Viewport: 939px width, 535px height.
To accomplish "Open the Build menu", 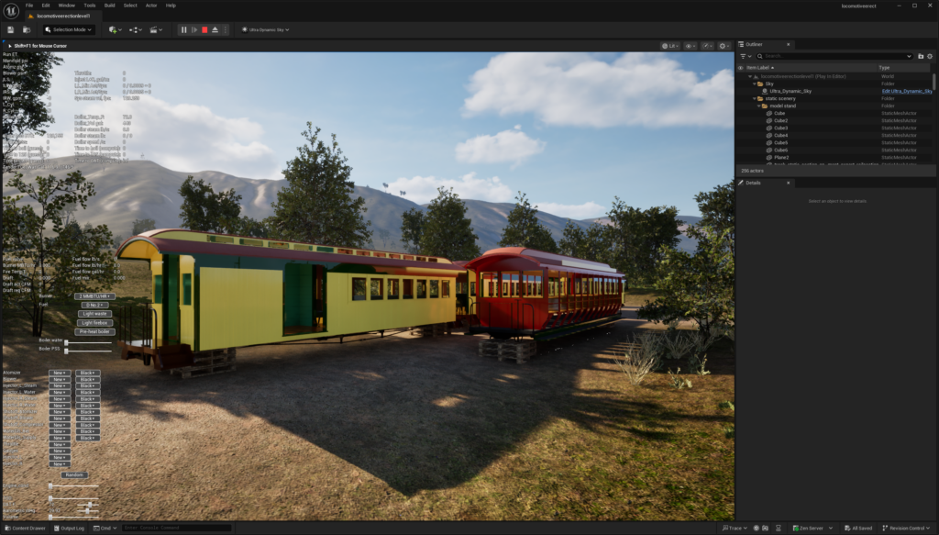I will coord(109,5).
